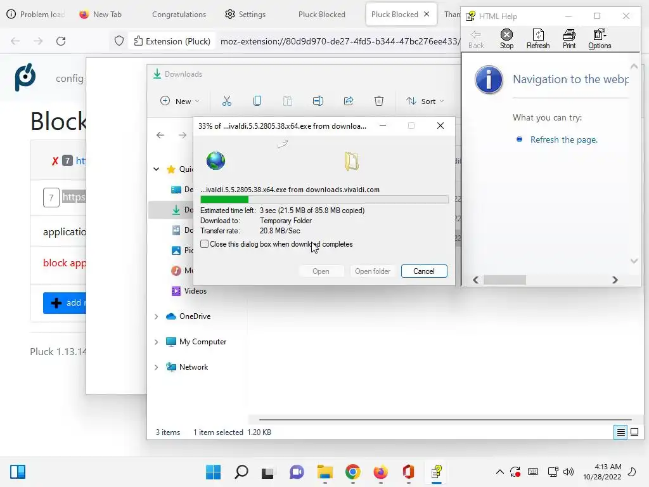Enable close dialog when download completes
649x487 pixels.
205,244
